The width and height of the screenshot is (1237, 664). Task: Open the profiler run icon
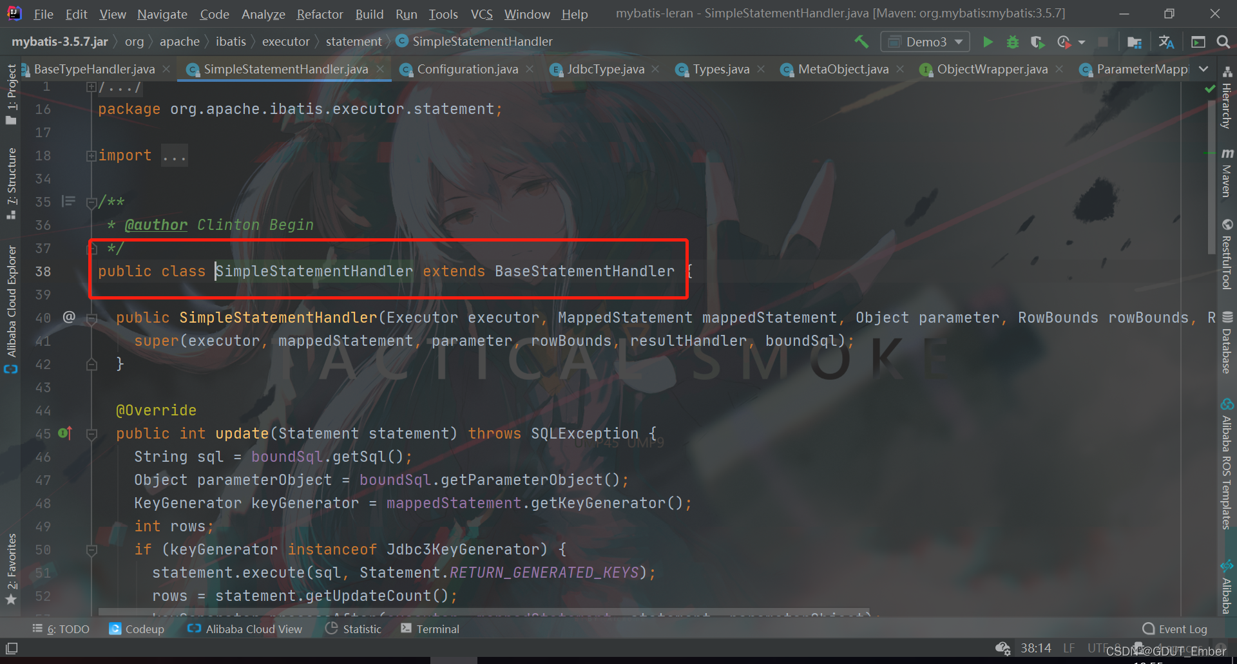1064,42
